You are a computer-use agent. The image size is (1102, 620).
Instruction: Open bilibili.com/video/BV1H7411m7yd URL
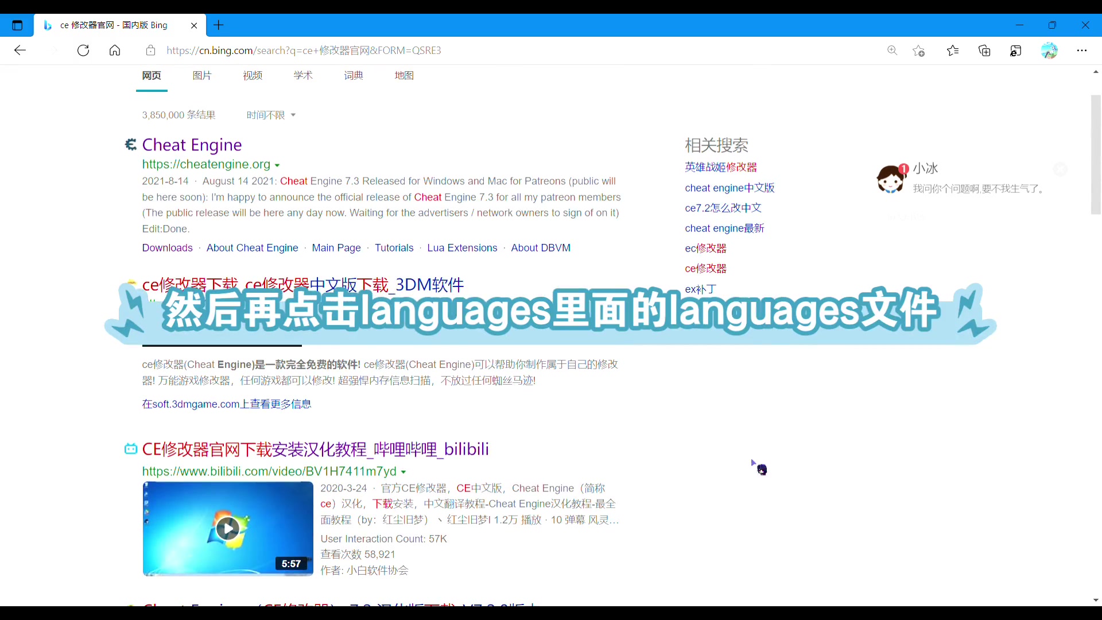coord(269,472)
